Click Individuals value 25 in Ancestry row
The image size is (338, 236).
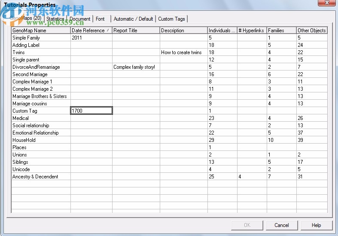[222, 177]
